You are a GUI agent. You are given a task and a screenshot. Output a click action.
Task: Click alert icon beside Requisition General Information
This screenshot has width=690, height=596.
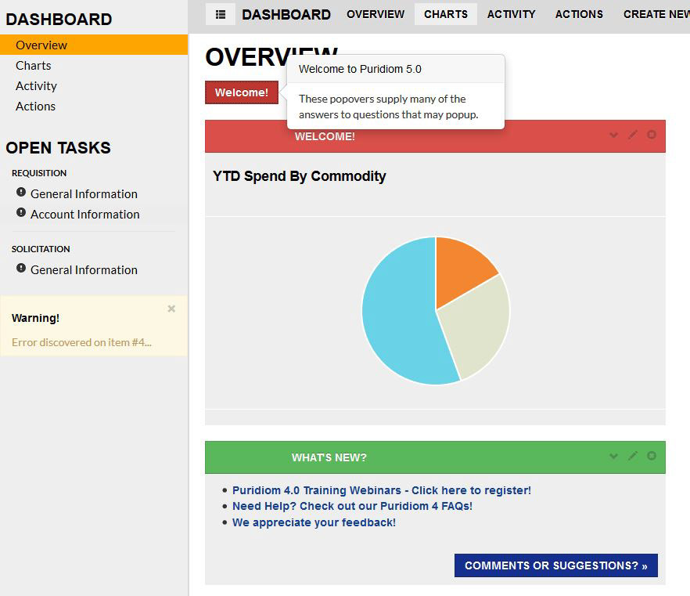tap(20, 192)
